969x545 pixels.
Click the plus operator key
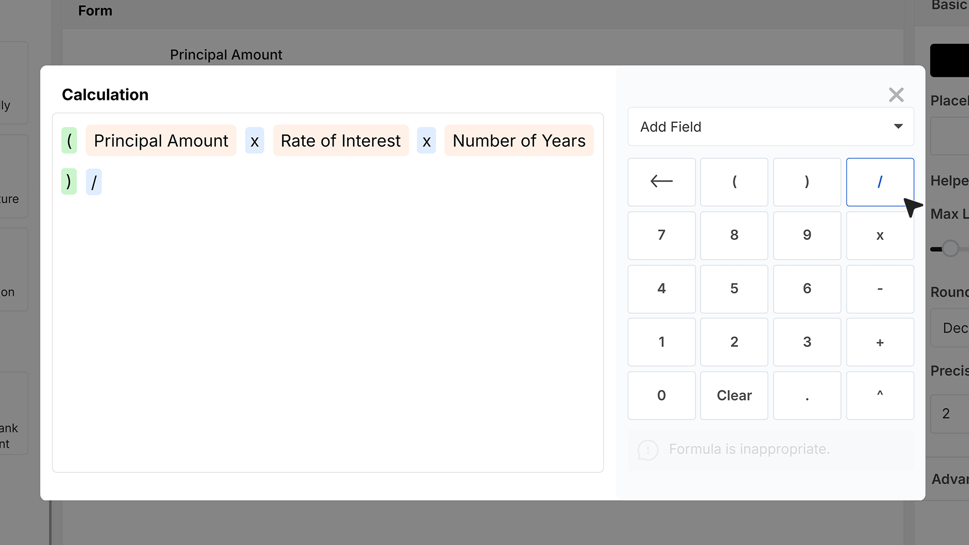pos(880,342)
